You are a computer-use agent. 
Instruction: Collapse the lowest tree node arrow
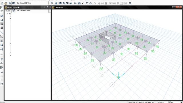coord(11,55)
